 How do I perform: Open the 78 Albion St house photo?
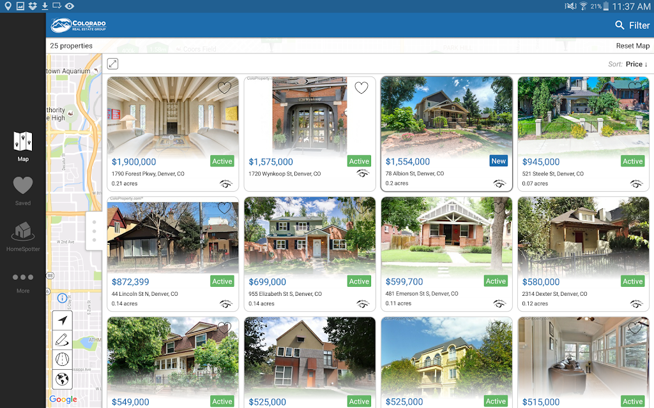[446, 115]
